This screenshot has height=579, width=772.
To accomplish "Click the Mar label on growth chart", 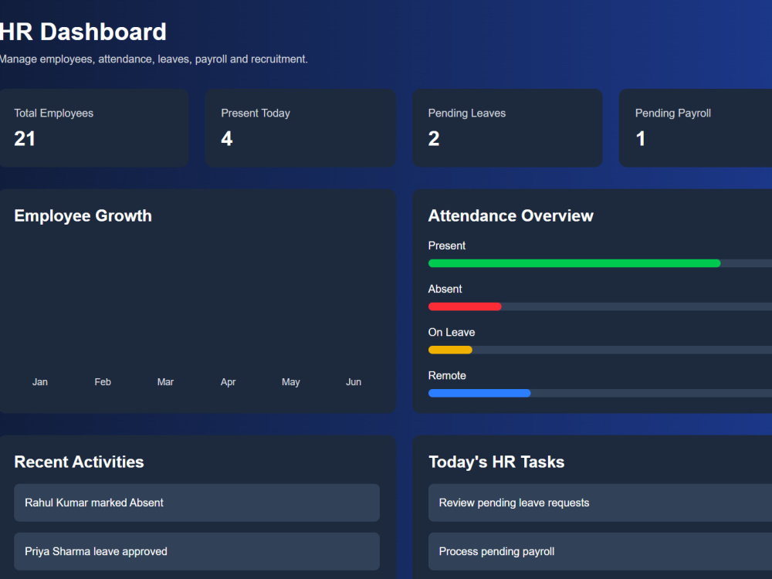I will [x=165, y=382].
